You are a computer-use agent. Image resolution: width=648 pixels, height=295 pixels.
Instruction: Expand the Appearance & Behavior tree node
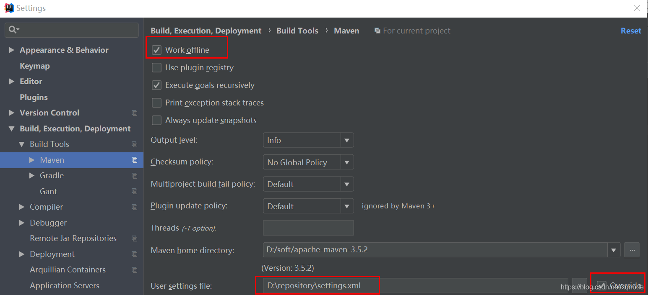coord(12,50)
